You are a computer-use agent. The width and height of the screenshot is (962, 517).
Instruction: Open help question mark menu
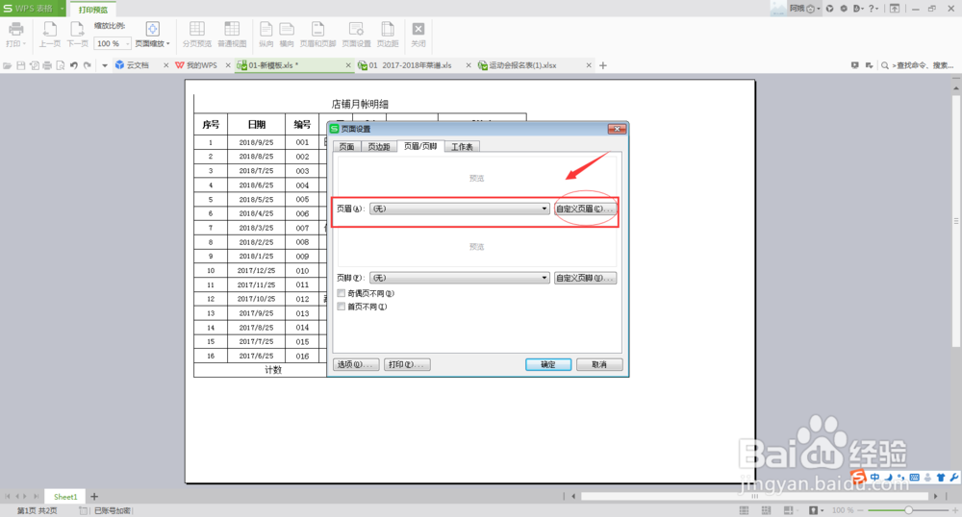tap(873, 9)
